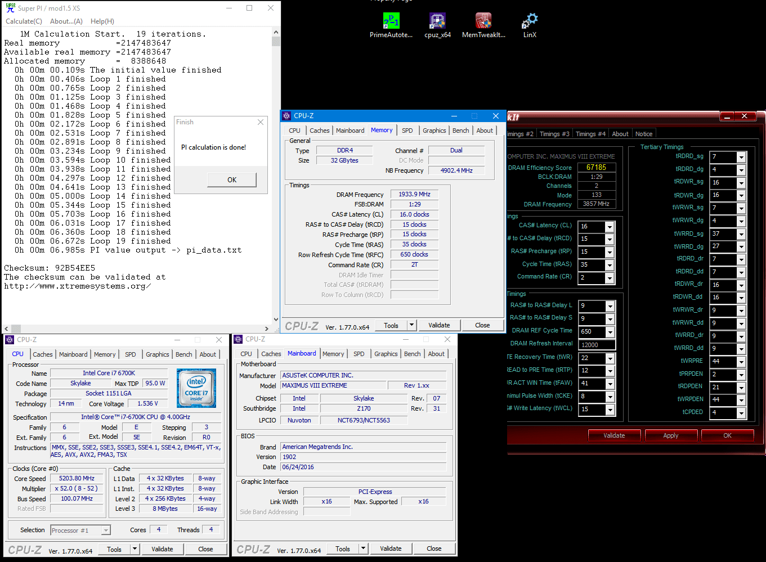
Task: Launch the LinX desktop shortcut
Action: [x=530, y=25]
